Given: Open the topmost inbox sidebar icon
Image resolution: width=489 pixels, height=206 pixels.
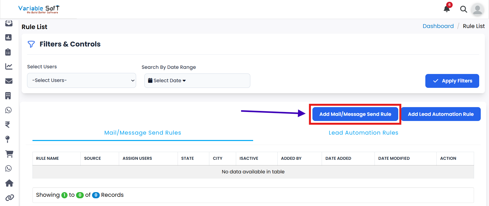Looking at the screenshot, I should click(x=9, y=23).
